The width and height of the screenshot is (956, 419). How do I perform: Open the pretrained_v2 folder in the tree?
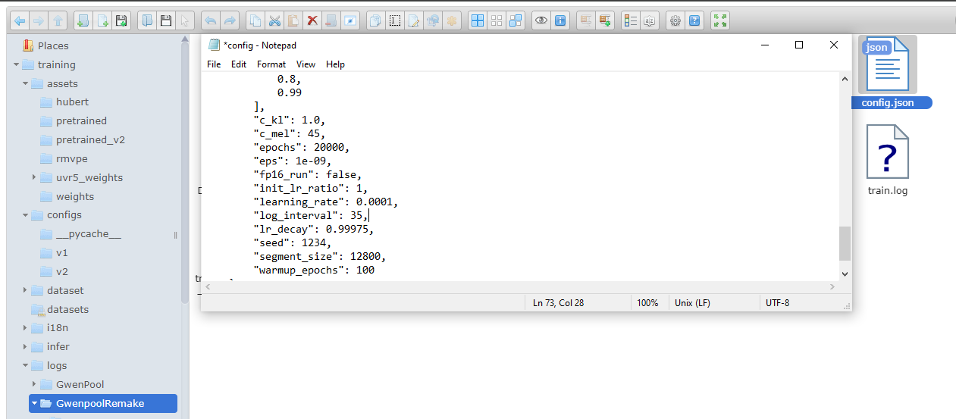click(90, 140)
